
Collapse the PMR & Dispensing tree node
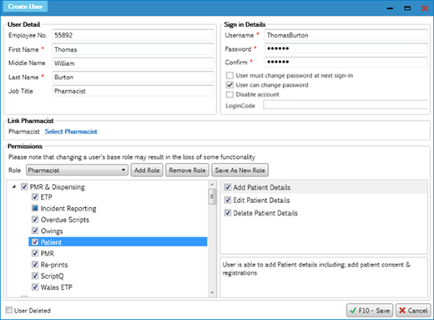pos(14,187)
